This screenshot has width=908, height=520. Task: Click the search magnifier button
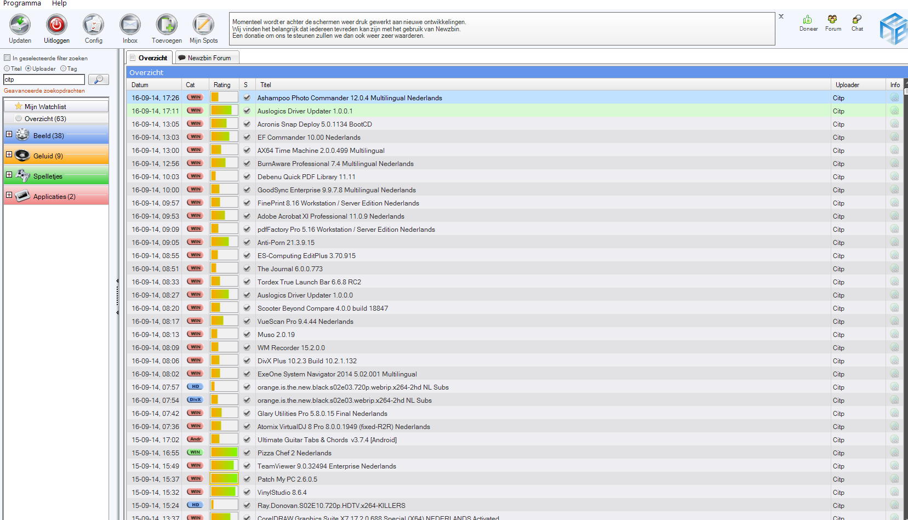(99, 79)
